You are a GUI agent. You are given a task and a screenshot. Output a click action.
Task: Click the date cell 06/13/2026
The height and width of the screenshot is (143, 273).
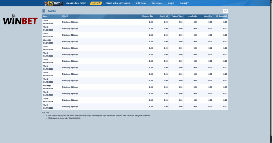51,94
